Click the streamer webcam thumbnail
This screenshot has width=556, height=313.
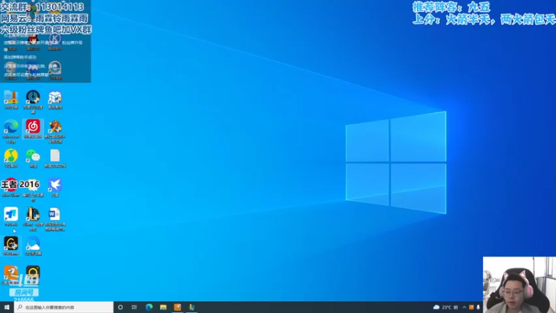click(x=519, y=285)
